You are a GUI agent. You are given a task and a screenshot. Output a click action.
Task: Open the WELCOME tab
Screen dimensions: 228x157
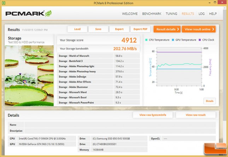click(x=130, y=14)
